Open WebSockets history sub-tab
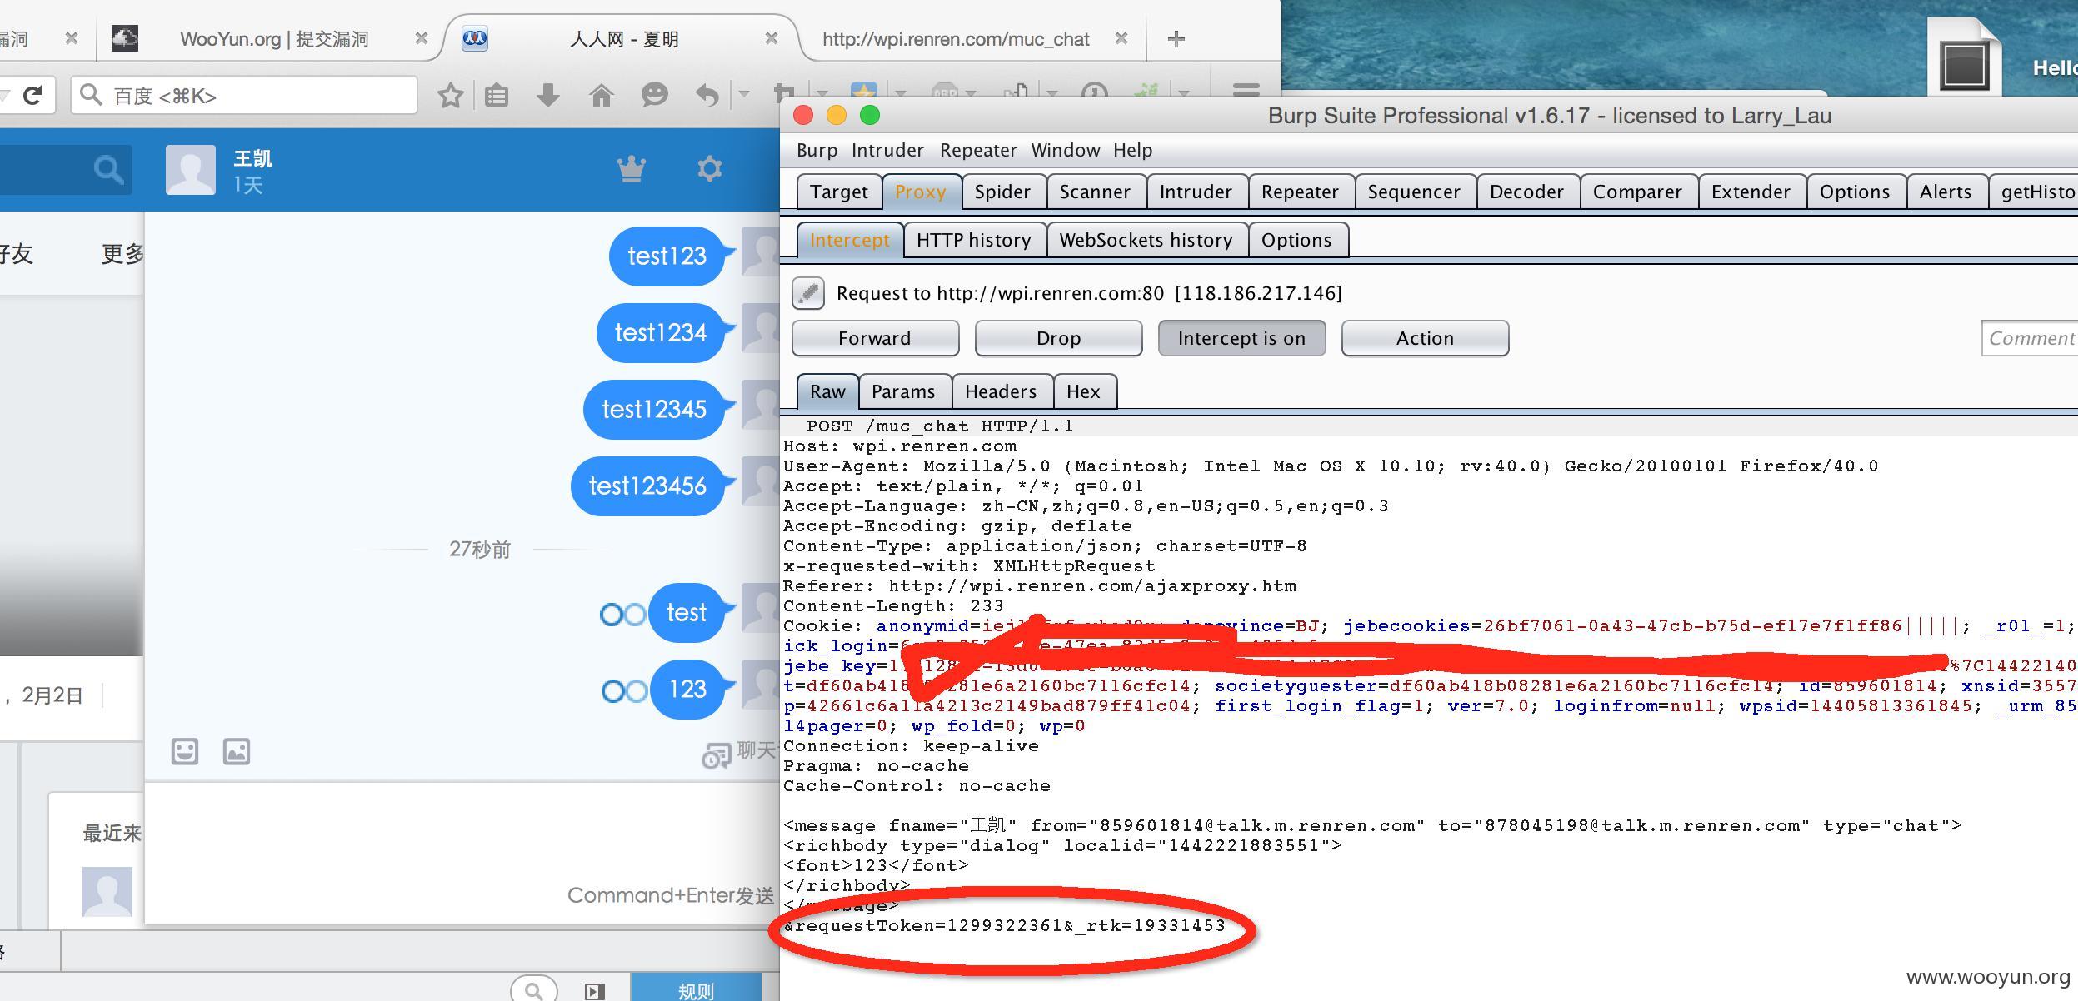The image size is (2078, 1001). (1146, 240)
